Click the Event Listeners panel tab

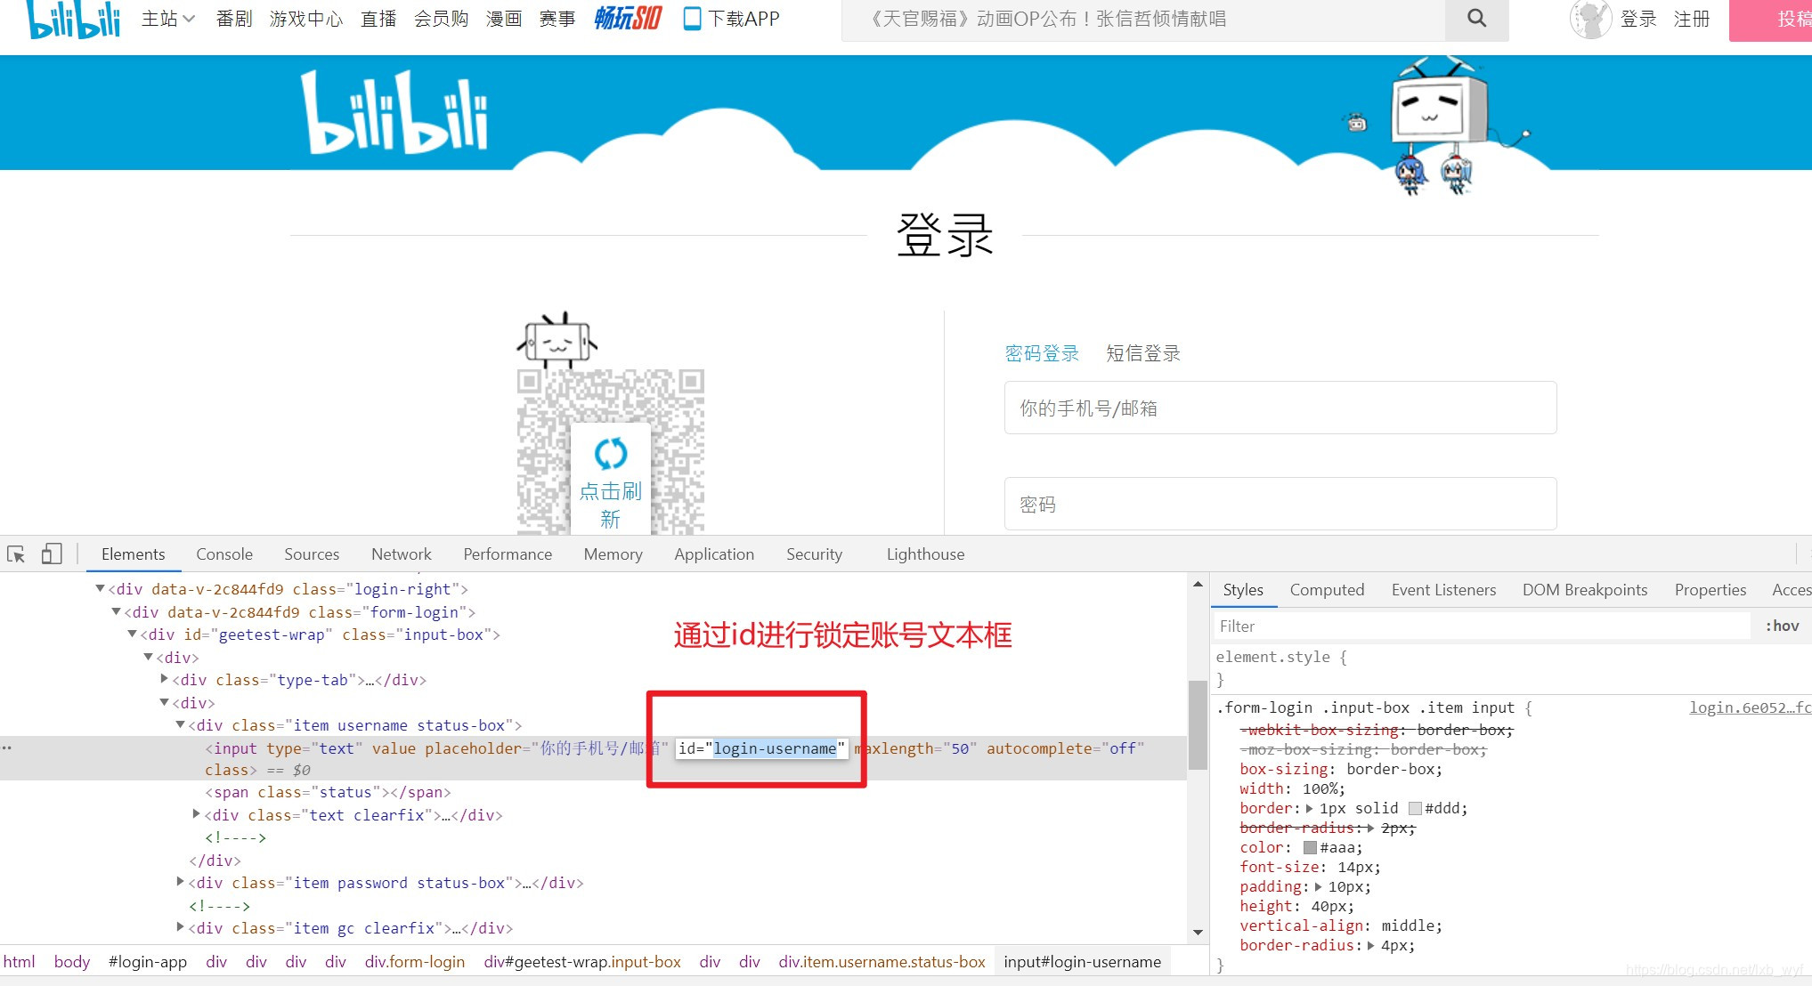1442,590
